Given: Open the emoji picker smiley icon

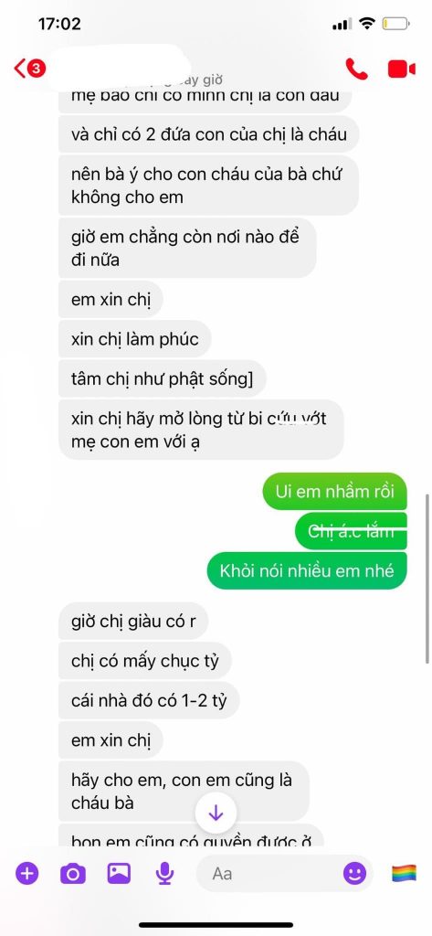Looking at the screenshot, I should tap(354, 874).
